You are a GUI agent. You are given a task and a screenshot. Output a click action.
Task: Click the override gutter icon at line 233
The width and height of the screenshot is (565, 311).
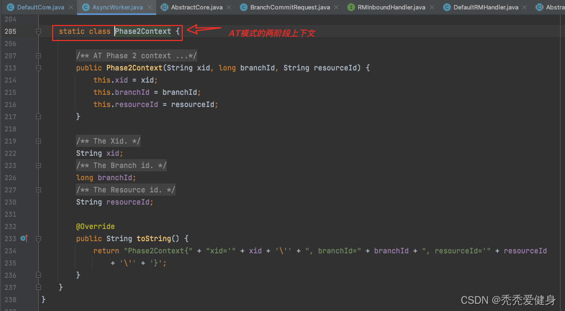click(24, 238)
